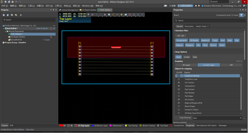
Task: Click the Keepouts selection filter button
Action: pos(205,40)
